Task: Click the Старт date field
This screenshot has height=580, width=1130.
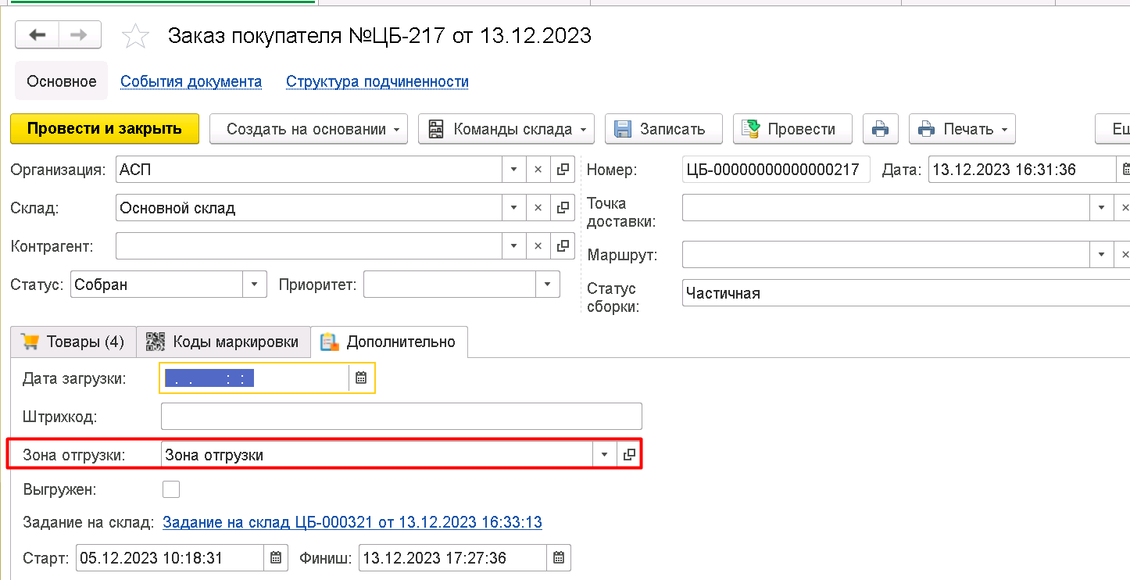Action: [x=170, y=558]
